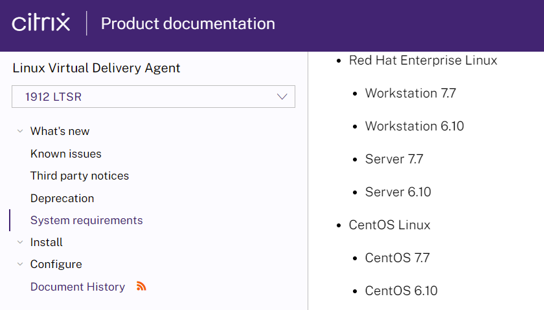
Task: Click the version dropdown chevron arrow
Action: (x=282, y=96)
